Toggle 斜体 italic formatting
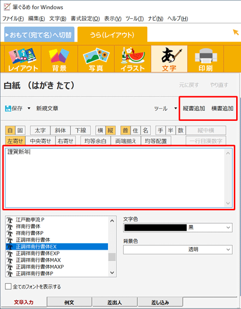 point(60,130)
